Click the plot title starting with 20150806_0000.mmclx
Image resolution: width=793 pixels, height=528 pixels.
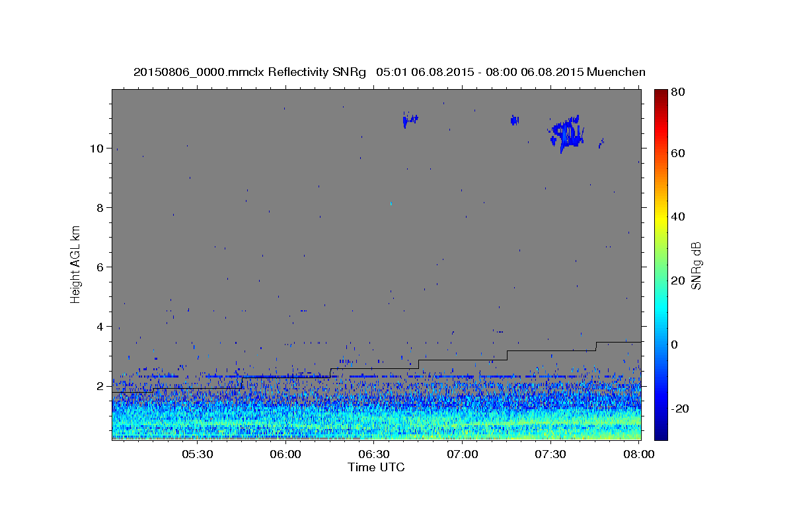pyautogui.click(x=389, y=72)
